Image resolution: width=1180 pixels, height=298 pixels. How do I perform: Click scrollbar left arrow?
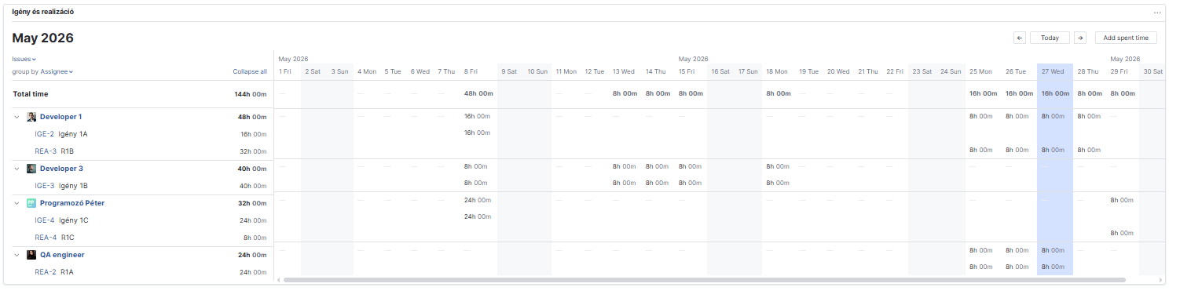(x=277, y=279)
